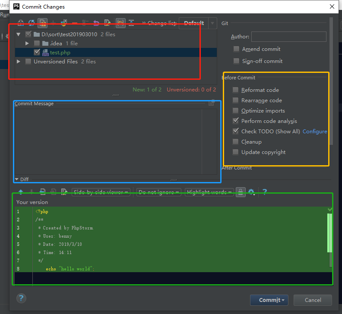Click the more toolbar chevrons before Change list
Image resolution: width=342 pixels, height=314 pixels.
[x=144, y=23]
